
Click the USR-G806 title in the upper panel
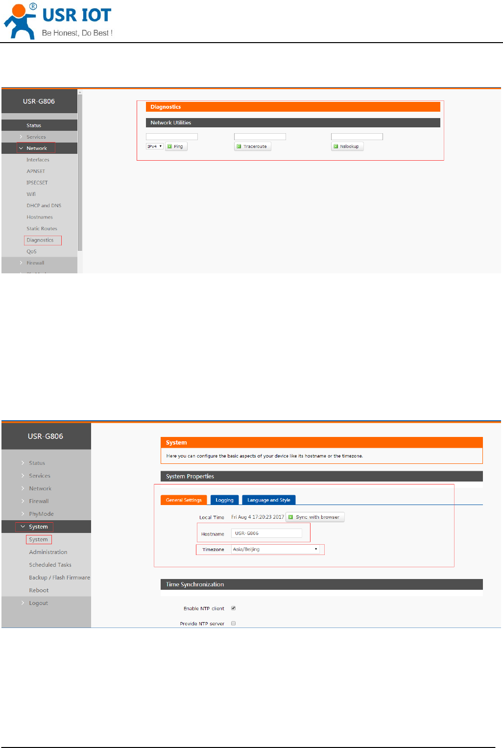click(39, 101)
